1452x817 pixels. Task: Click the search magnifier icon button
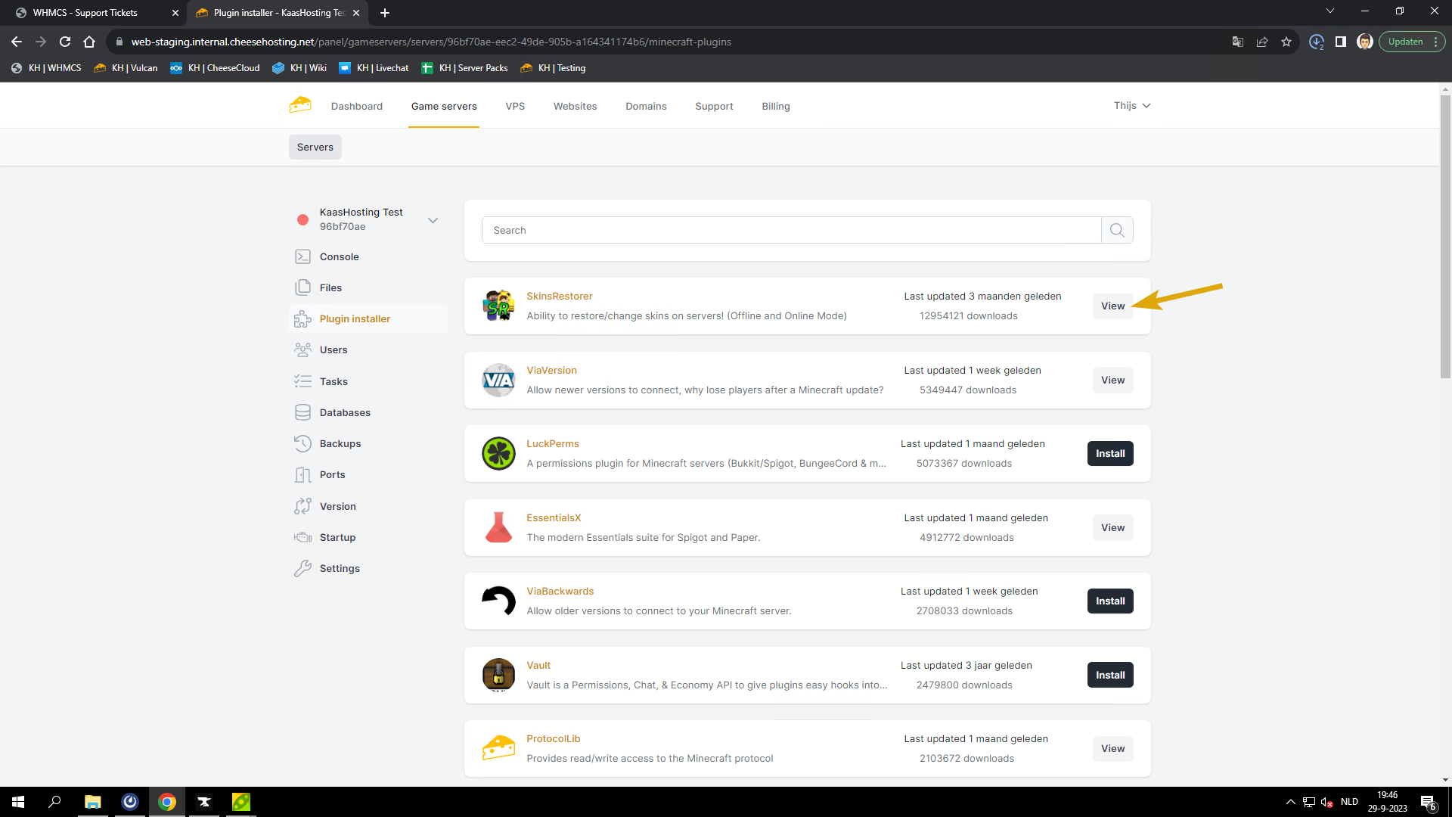click(1117, 230)
